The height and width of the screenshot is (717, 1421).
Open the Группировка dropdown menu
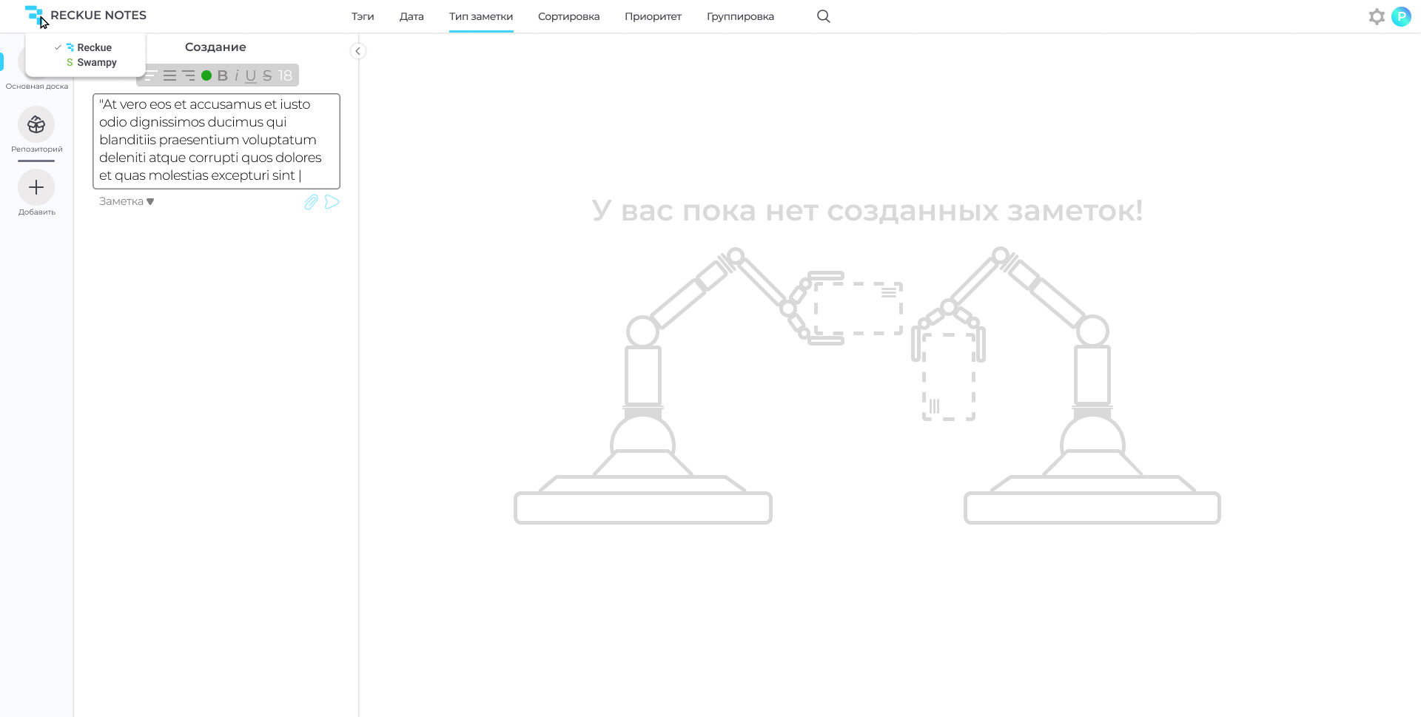point(739,16)
